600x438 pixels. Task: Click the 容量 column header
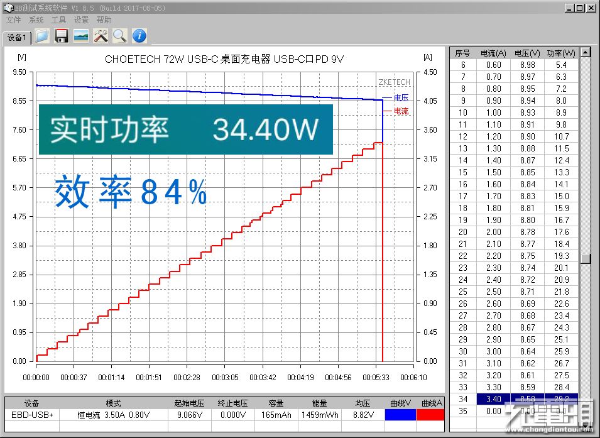[276, 403]
